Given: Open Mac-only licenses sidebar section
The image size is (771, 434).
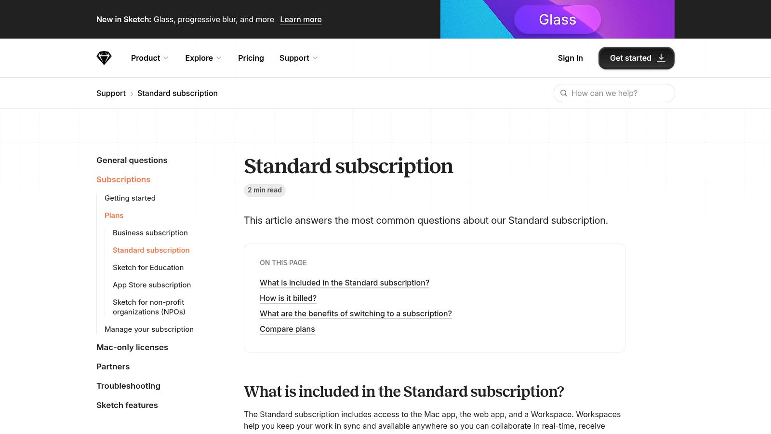Looking at the screenshot, I should tap(132, 347).
